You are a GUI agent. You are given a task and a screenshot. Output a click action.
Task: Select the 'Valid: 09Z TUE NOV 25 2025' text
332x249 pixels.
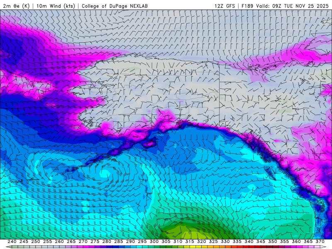coord(293,6)
